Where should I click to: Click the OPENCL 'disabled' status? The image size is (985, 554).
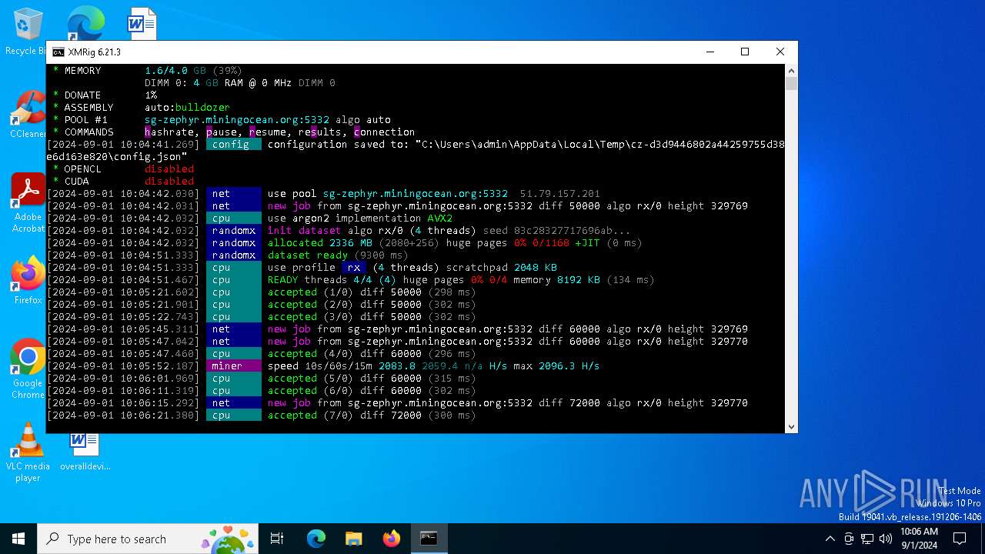point(169,169)
